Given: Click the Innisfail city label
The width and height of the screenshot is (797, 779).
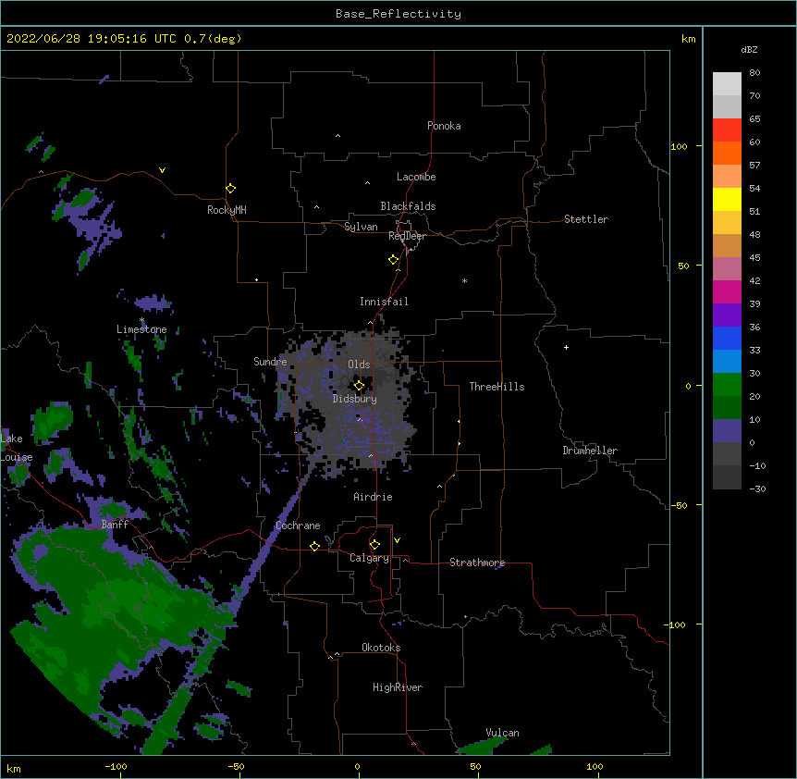Looking at the screenshot, I should pos(384,302).
